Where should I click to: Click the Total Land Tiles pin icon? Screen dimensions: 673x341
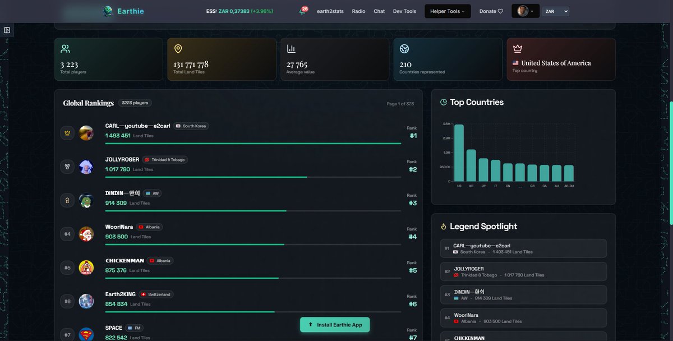click(178, 49)
